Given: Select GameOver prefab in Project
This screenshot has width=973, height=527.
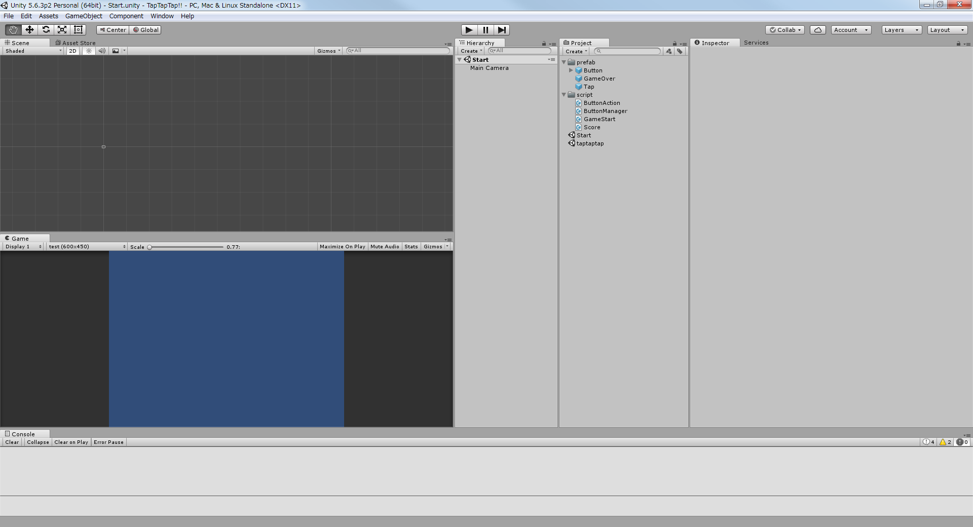Looking at the screenshot, I should point(599,79).
